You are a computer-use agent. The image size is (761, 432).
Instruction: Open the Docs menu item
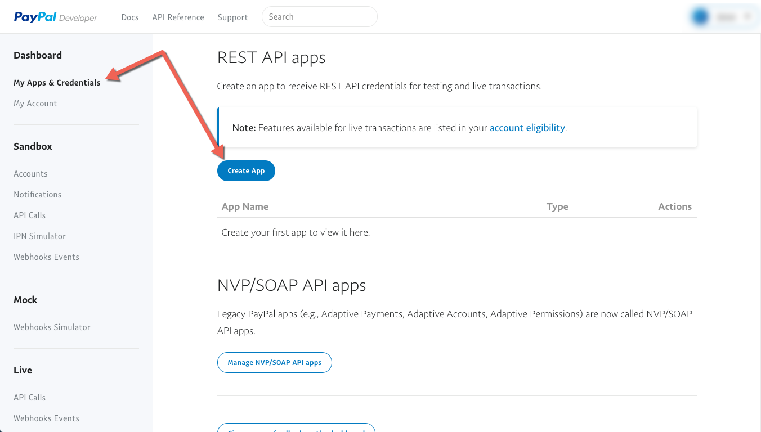pyautogui.click(x=129, y=17)
